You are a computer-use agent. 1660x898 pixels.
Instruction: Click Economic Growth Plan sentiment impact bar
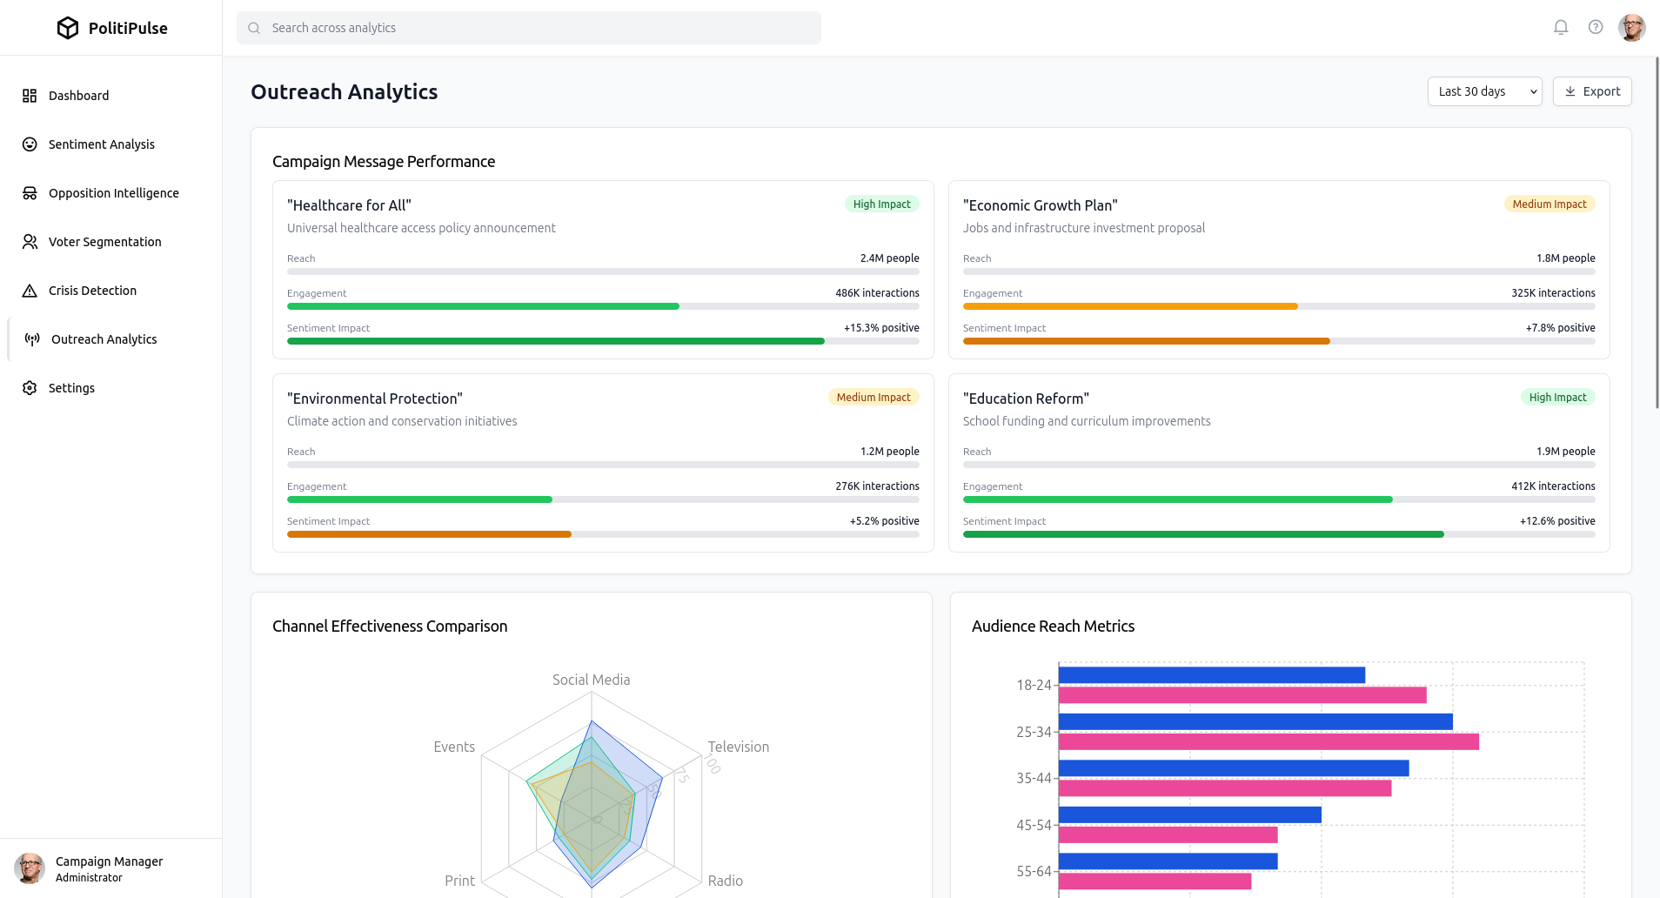(1279, 341)
